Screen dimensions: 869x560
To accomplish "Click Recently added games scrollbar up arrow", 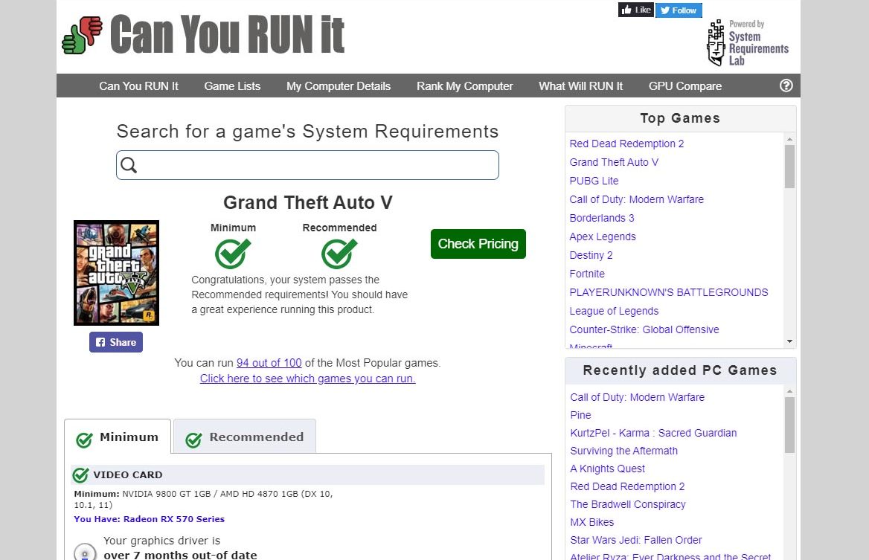I will 789,392.
